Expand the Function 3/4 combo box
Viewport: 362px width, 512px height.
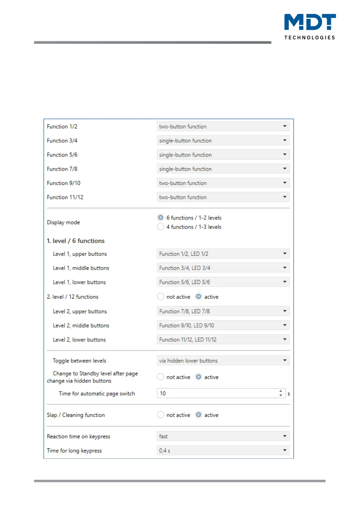[223, 140]
